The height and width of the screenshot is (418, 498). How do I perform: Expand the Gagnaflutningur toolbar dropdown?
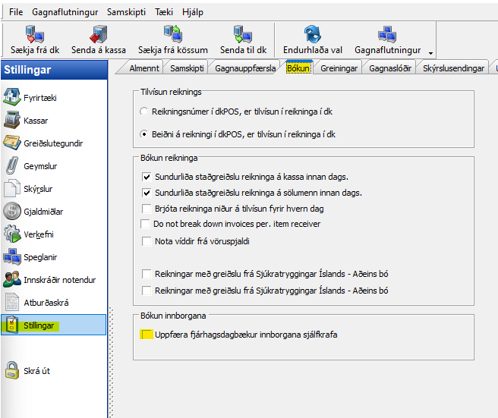(x=387, y=39)
